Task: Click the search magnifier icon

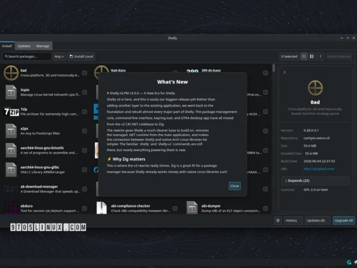Action: pos(6,56)
